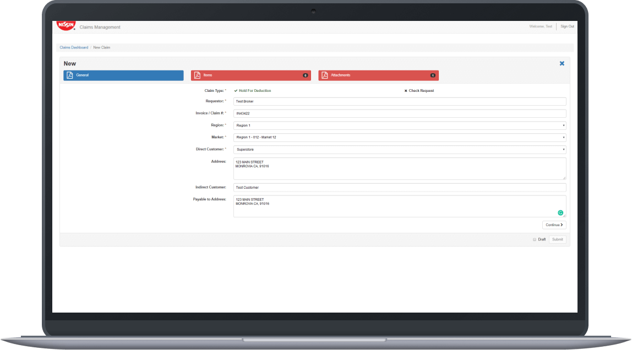
Task: Click the Nissin logo in the header
Action: click(65, 24)
